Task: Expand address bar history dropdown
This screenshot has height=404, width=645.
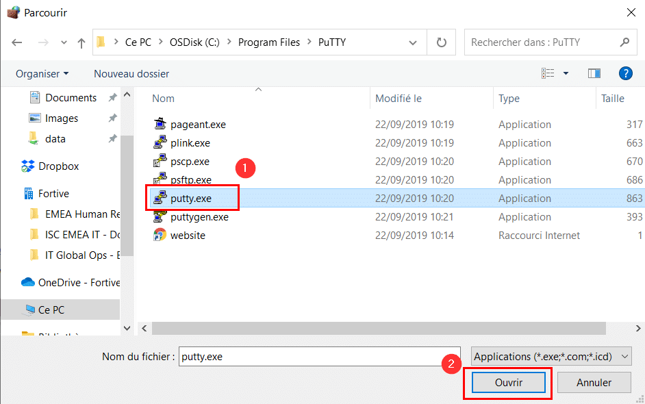Action: (x=413, y=42)
